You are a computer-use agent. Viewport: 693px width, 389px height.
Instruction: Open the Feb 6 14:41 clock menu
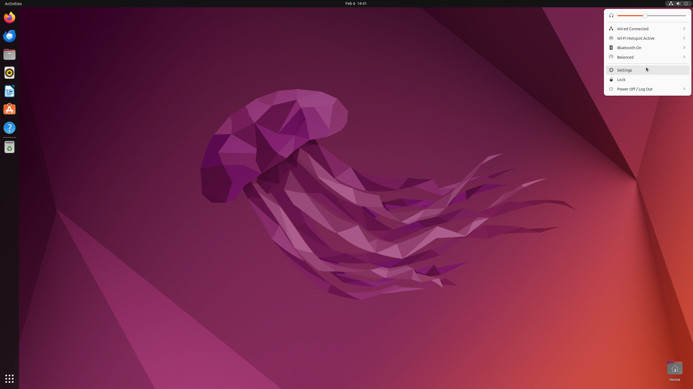point(356,4)
